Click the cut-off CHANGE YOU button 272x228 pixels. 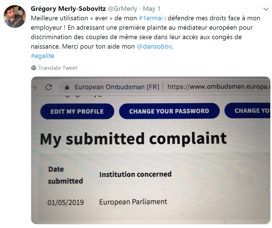[x=248, y=111]
